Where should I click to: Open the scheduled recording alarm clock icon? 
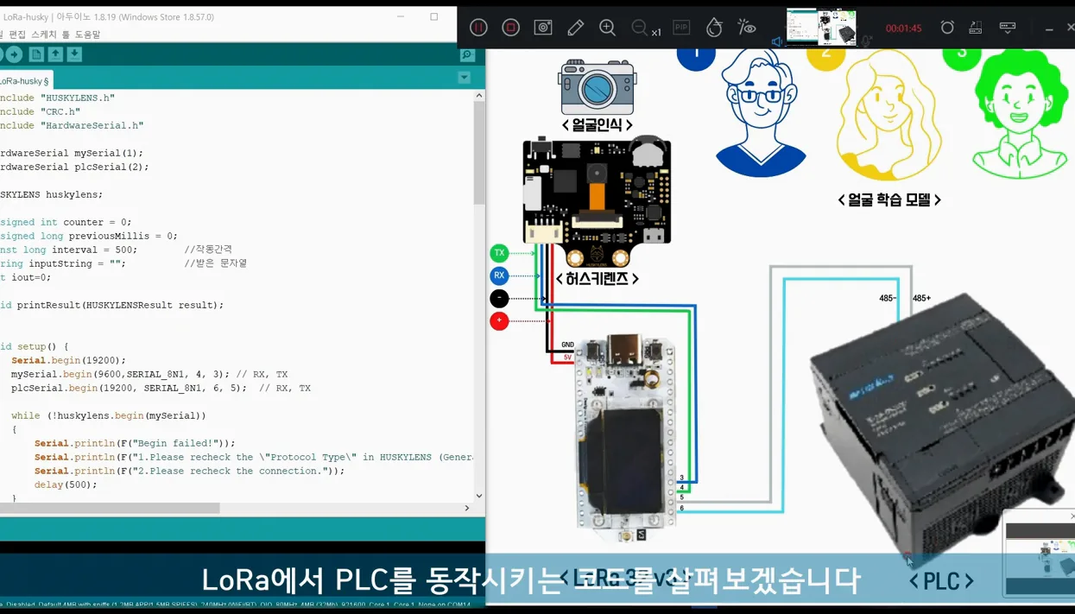(947, 28)
